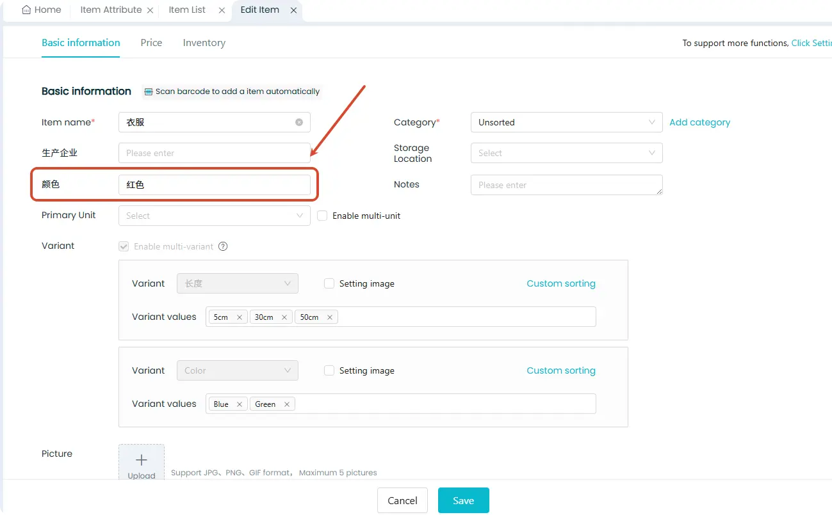This screenshot has width=832, height=515.
Task: Open the Color Variant dropdown
Action: [x=237, y=370]
